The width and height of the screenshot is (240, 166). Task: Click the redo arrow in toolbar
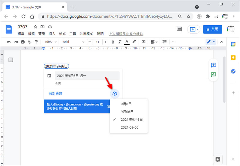click(16, 42)
